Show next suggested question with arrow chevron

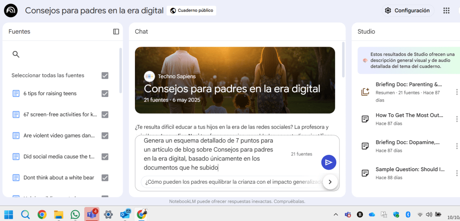(330, 182)
